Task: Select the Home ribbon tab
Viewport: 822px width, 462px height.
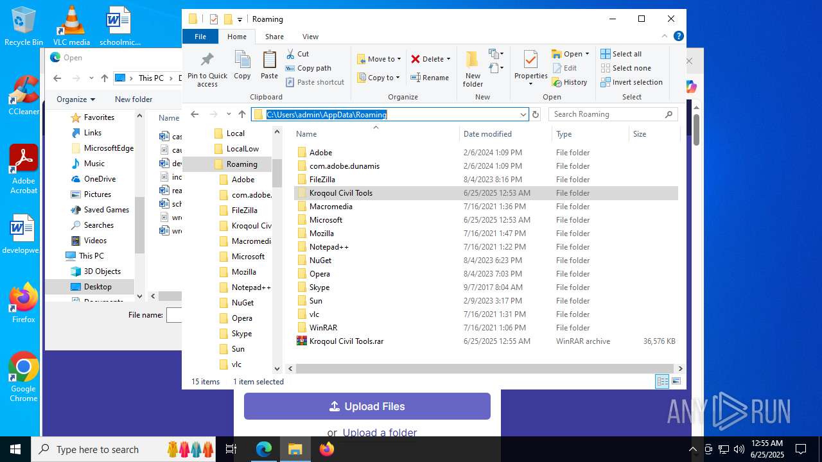Action: [x=237, y=37]
